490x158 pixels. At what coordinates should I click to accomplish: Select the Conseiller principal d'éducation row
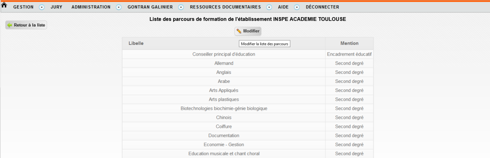(x=247, y=54)
